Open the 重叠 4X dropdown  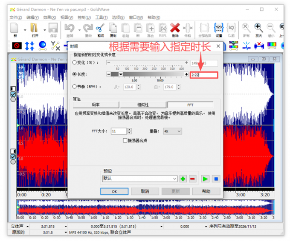coord(172,131)
